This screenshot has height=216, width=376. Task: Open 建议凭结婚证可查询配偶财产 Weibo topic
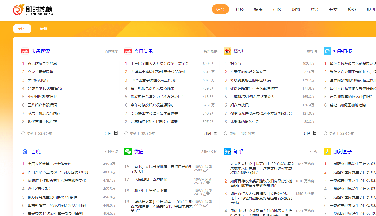254,88
